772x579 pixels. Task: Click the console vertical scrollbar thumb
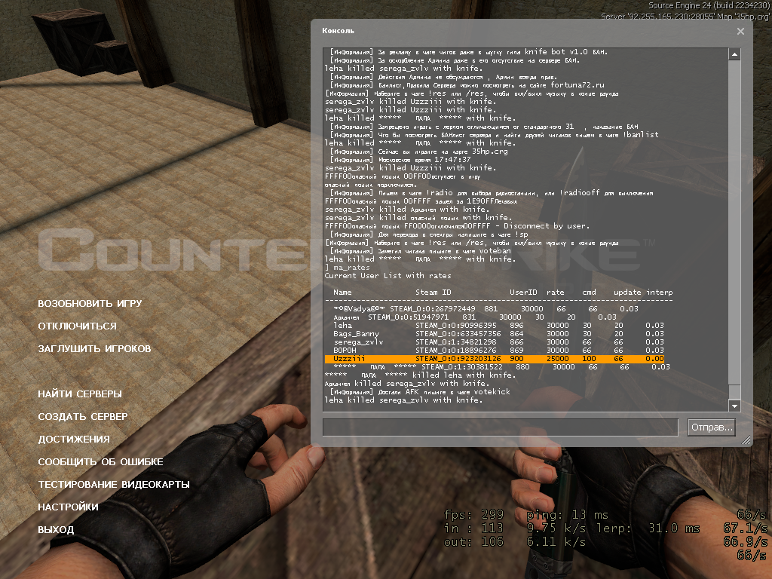(734, 392)
